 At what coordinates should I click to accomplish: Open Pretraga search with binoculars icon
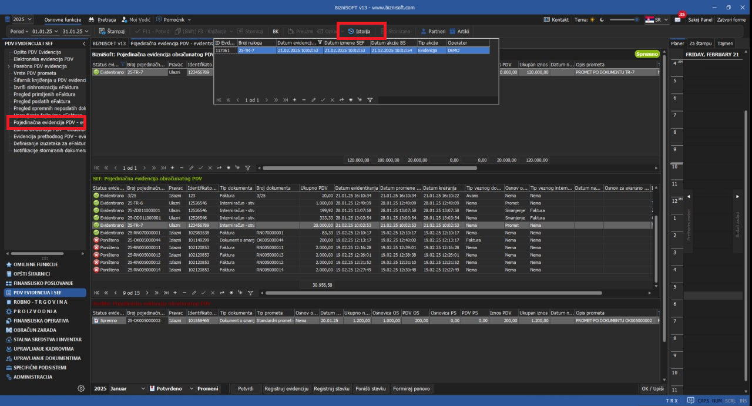point(92,19)
